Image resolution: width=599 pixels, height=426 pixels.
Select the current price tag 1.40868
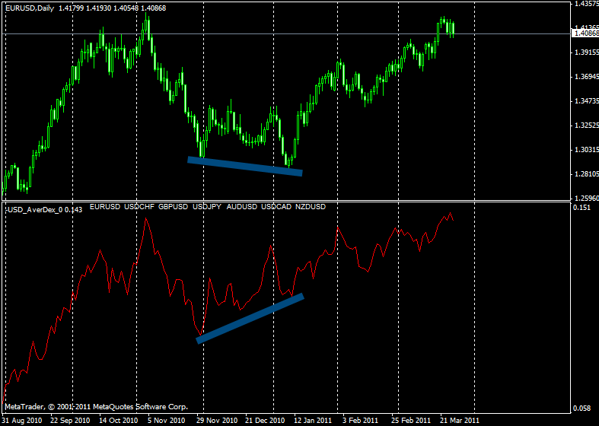click(585, 33)
